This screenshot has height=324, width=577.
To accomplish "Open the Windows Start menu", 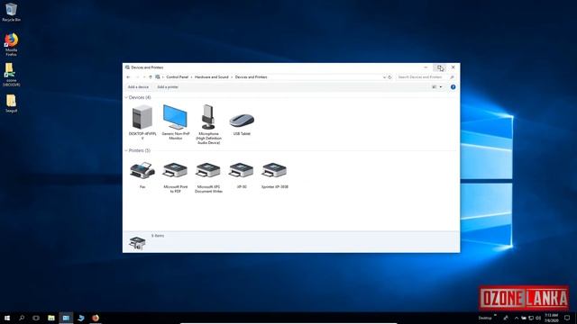I will pyautogui.click(x=7, y=318).
